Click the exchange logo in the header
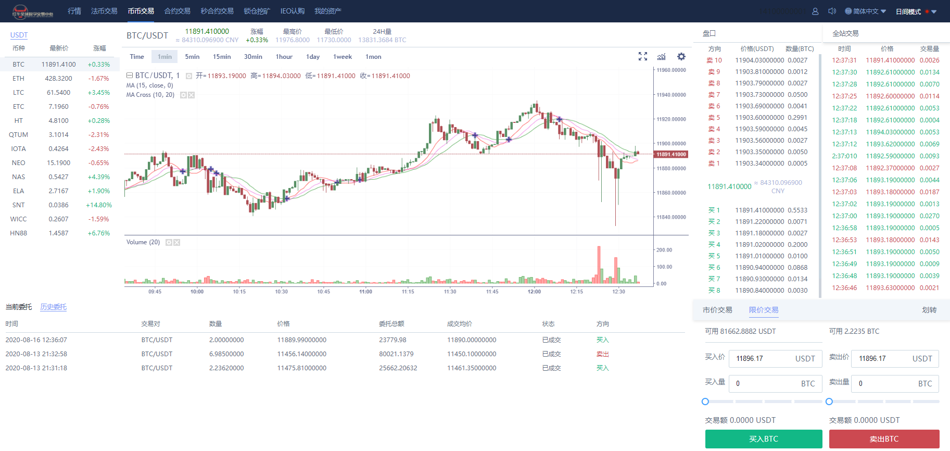 [33, 11]
